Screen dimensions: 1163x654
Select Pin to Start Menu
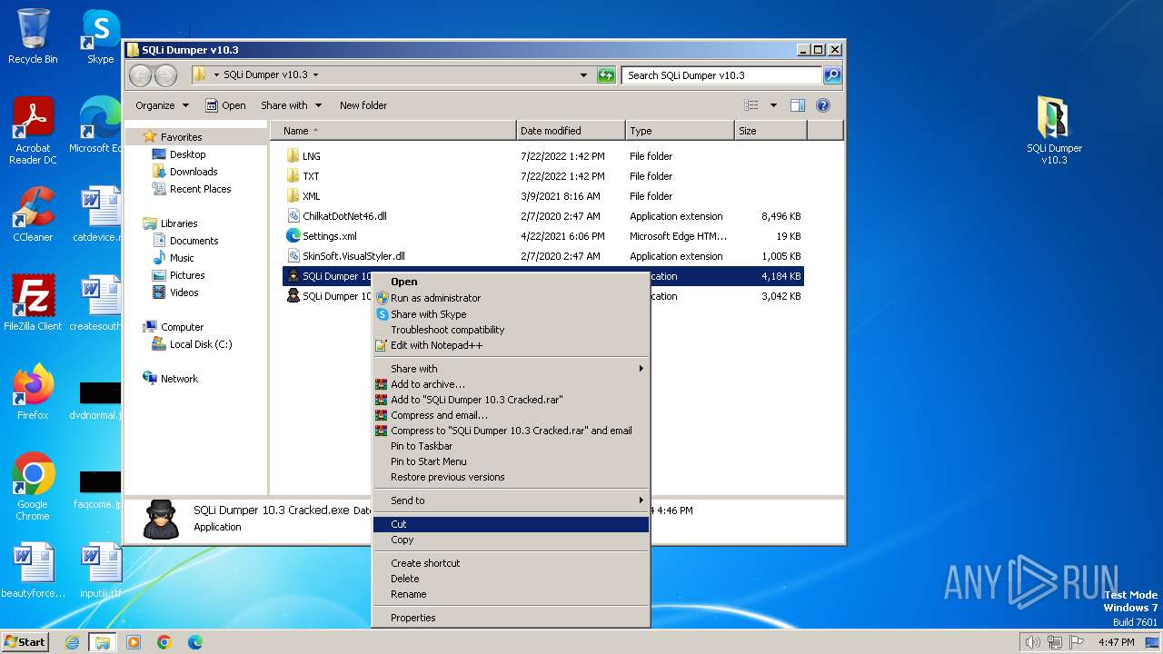click(511, 461)
